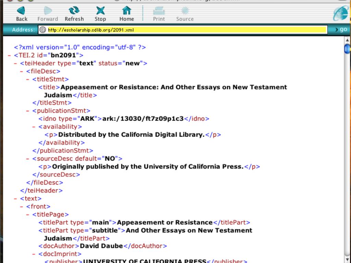Click the xml version declaration line
The width and height of the screenshot is (351, 263).
click(80, 47)
